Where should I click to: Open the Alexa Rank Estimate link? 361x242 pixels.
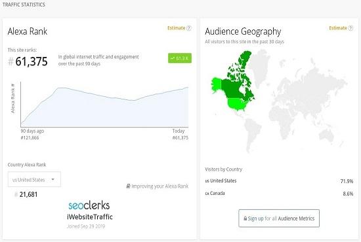coord(177,28)
